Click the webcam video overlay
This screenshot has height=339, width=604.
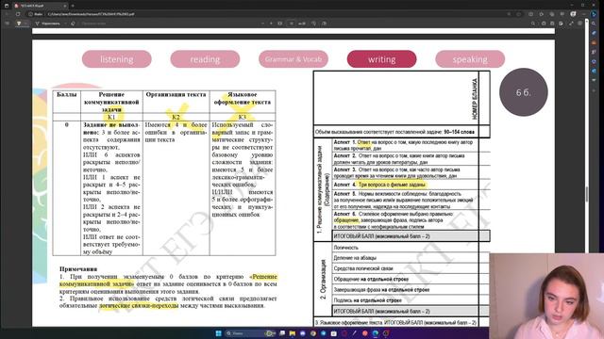point(546,296)
